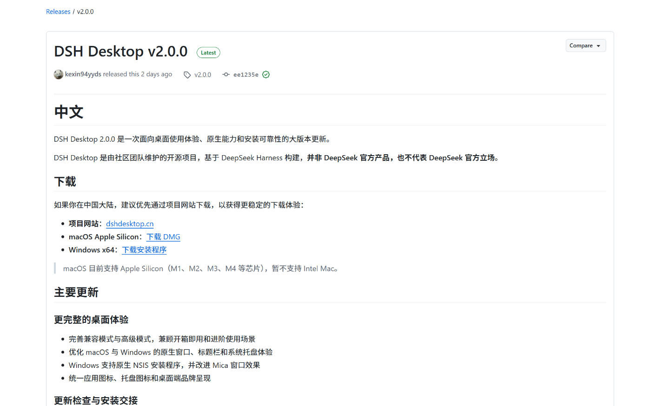This screenshot has width=662, height=406.
Task: Open kexin94yyds user avatar
Action: [59, 74]
